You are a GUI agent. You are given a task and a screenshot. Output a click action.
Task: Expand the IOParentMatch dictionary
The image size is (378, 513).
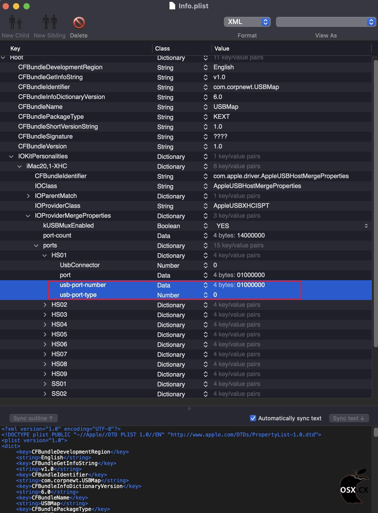tap(28, 196)
